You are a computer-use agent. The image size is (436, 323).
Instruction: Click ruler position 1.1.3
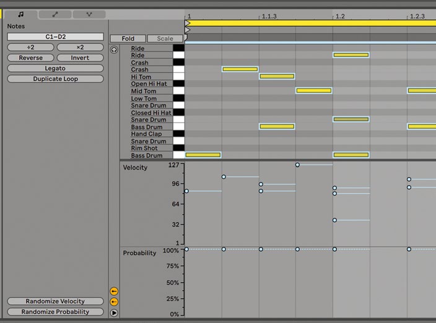pos(269,16)
